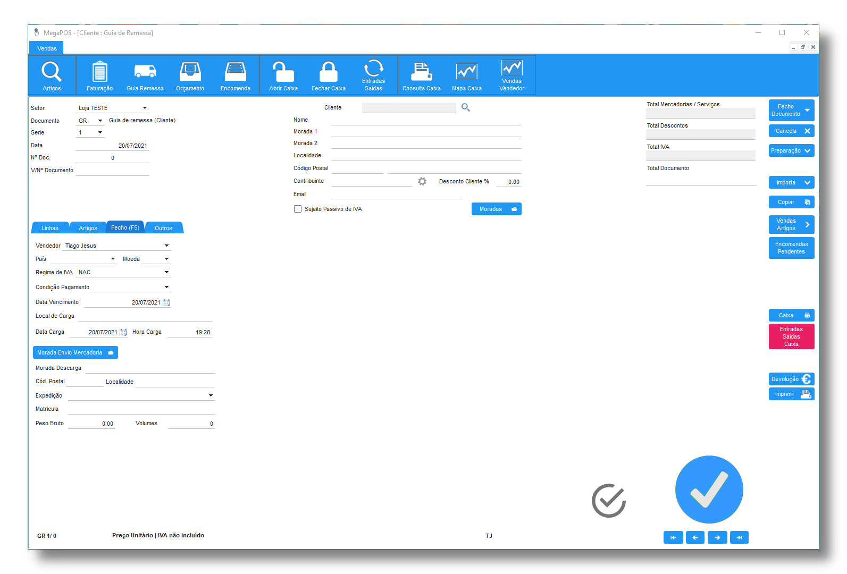The height and width of the screenshot is (574, 847).
Task: Click the Contribuinte gear icon
Action: [x=422, y=182]
